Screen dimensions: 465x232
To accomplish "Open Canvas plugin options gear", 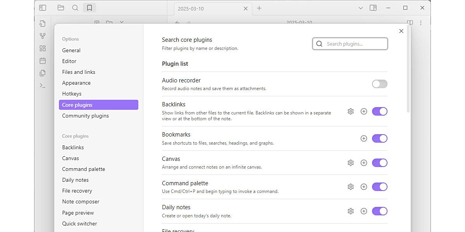I will pyautogui.click(x=351, y=163).
